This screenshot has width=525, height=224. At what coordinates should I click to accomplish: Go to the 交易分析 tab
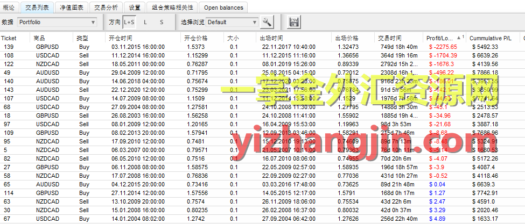tap(106, 8)
